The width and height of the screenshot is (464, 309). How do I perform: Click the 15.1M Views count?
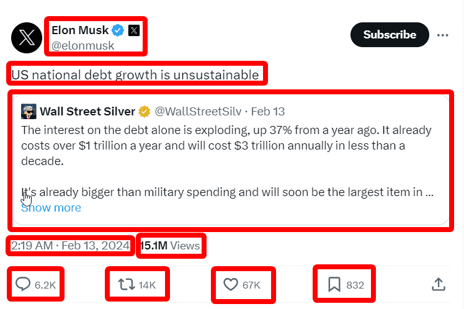(x=170, y=246)
